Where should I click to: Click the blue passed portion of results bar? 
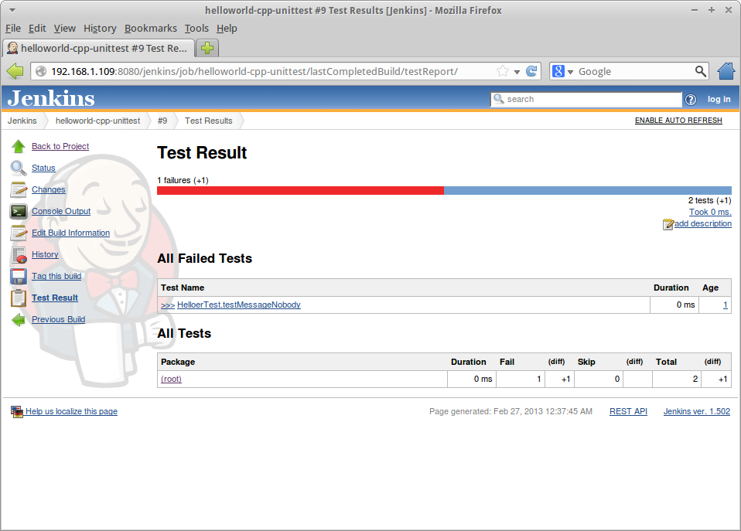tap(587, 190)
